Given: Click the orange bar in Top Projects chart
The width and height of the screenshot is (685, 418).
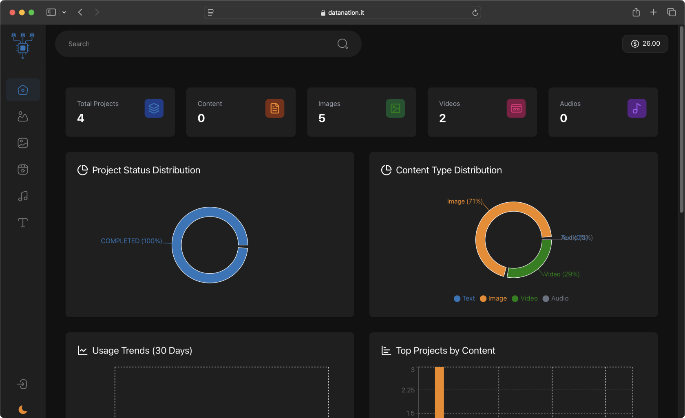Looking at the screenshot, I should pyautogui.click(x=439, y=392).
